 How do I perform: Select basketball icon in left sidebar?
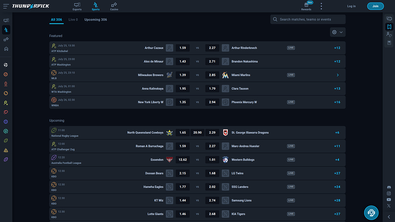coord(6,74)
